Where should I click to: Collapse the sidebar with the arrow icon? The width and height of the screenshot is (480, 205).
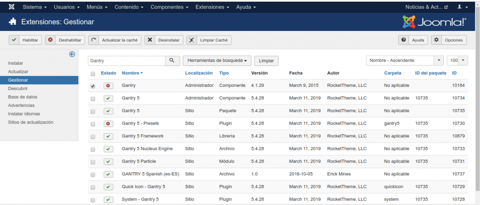point(72,54)
